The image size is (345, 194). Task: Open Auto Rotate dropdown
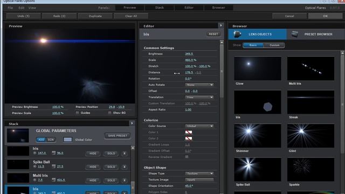pos(199,85)
